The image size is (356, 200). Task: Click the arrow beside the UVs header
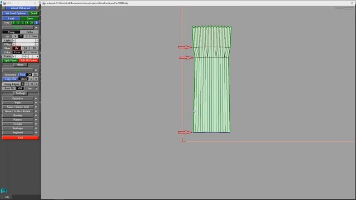click(x=36, y=70)
